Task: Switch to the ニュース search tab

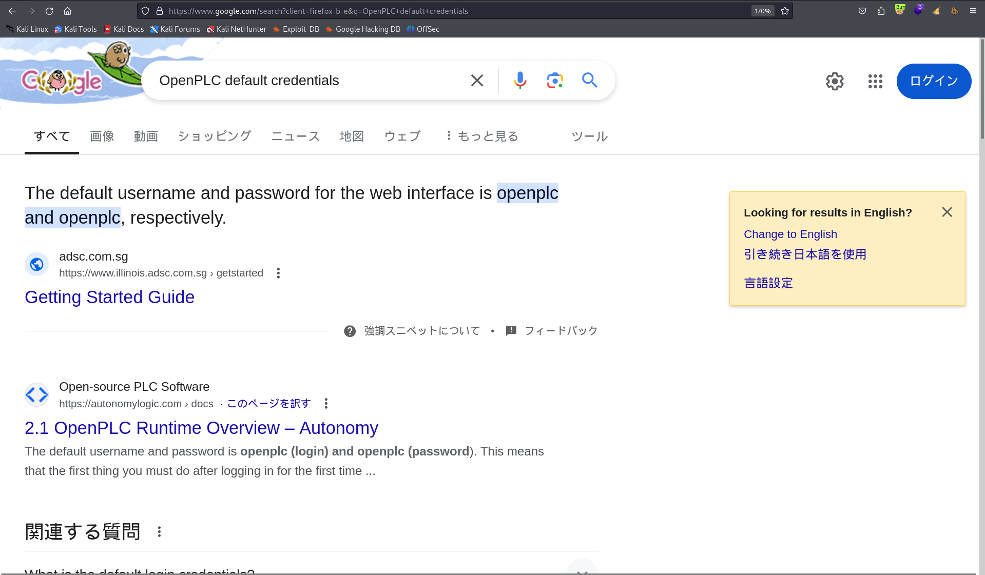Action: [x=295, y=136]
